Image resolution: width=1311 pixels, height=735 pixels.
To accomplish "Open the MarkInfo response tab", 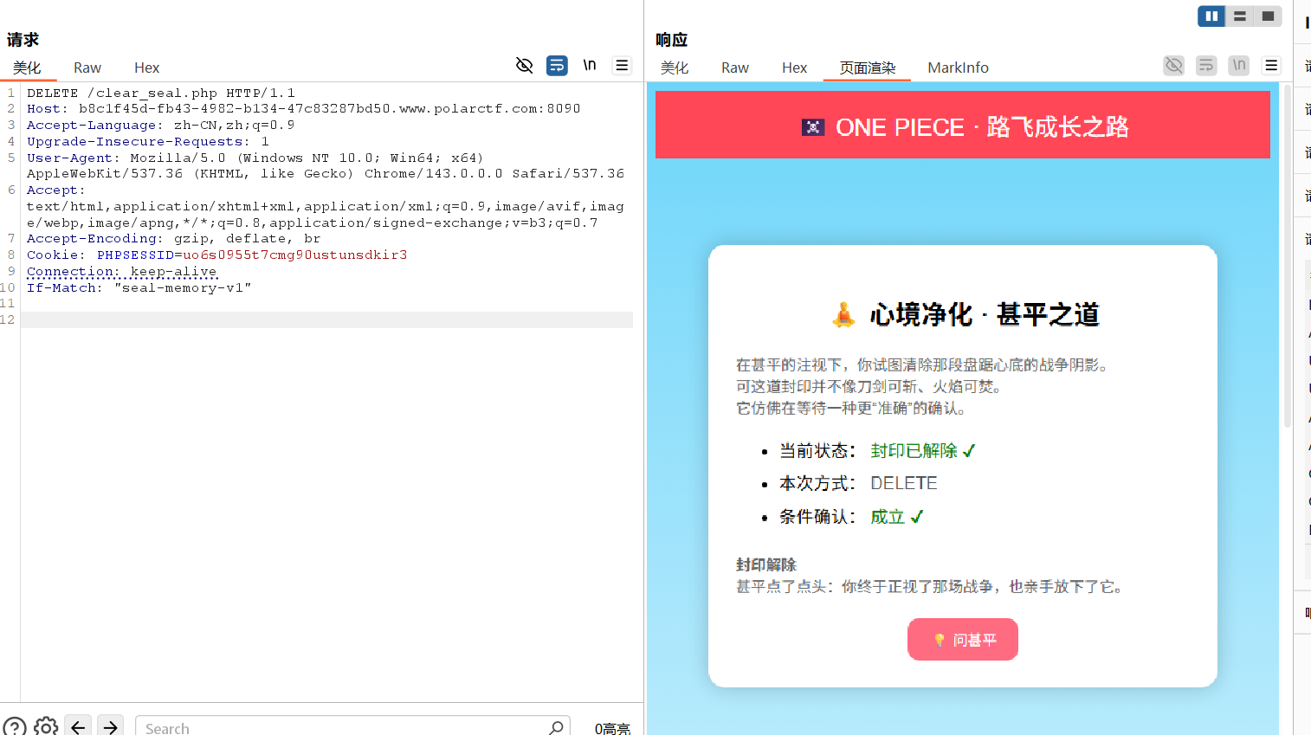I will click(x=958, y=68).
